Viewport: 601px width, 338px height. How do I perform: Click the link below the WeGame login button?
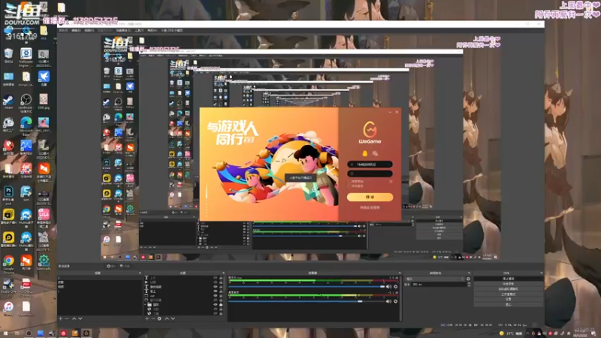(370, 207)
